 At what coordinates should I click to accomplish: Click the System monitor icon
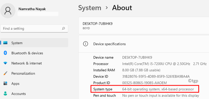coord(5,43)
